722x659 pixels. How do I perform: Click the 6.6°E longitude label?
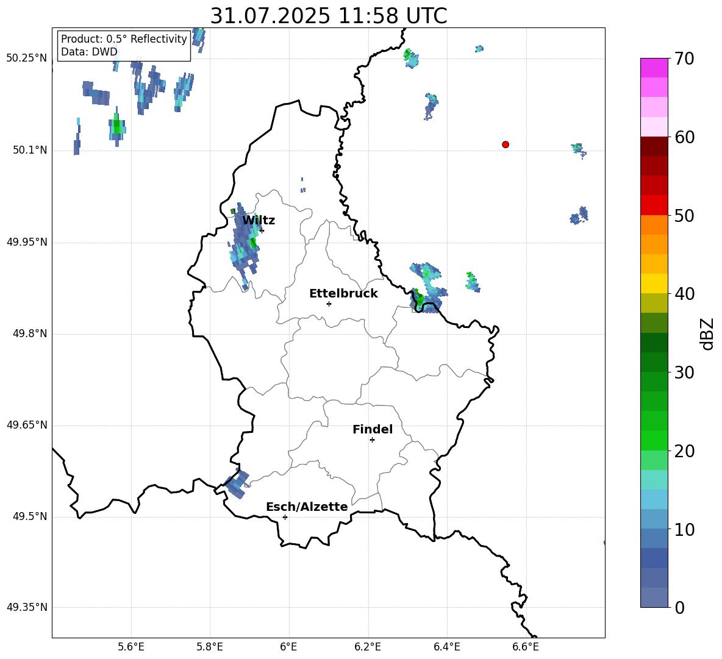(526, 647)
